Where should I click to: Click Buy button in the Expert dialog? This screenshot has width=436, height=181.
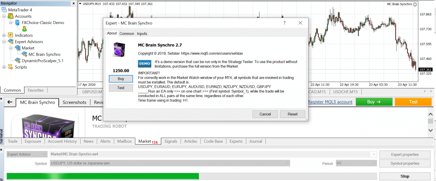tap(121, 79)
